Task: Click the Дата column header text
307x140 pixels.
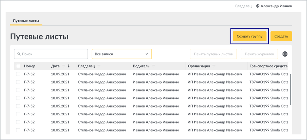Action: pyautogui.click(x=55, y=66)
